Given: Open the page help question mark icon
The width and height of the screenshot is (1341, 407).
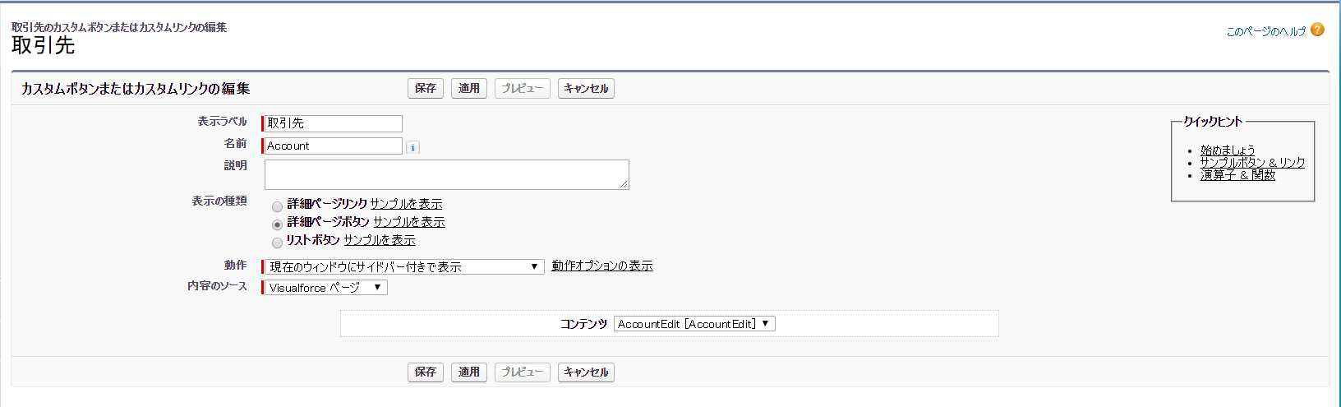Looking at the screenshot, I should pos(1317,30).
